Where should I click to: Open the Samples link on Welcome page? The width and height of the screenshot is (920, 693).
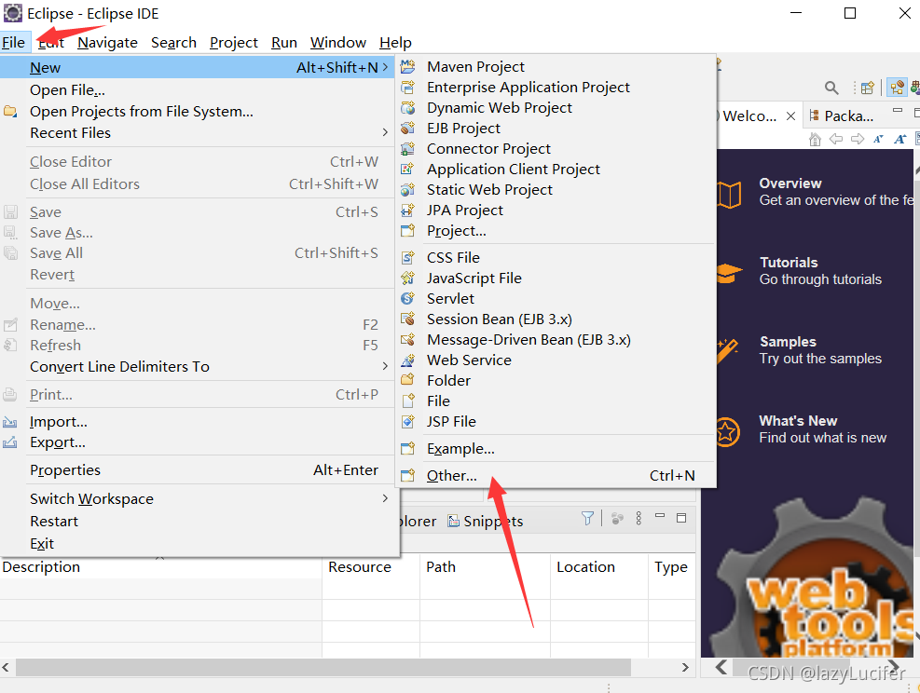point(788,342)
